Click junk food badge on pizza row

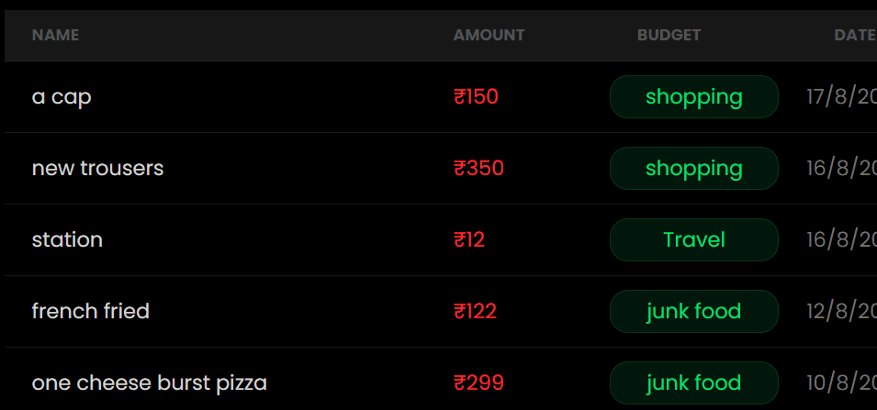pyautogui.click(x=693, y=382)
